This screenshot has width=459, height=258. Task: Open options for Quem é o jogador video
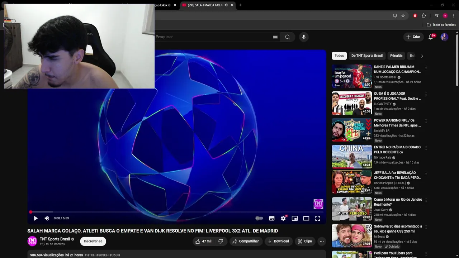pos(426,94)
